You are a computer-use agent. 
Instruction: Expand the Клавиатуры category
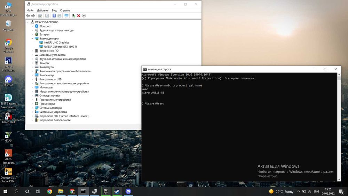(32, 67)
